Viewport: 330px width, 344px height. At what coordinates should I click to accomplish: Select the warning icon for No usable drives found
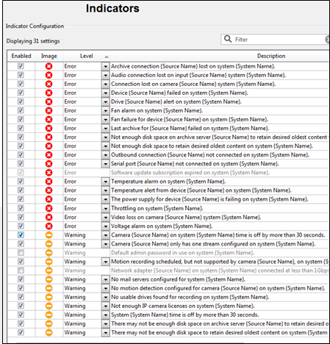[x=49, y=297]
